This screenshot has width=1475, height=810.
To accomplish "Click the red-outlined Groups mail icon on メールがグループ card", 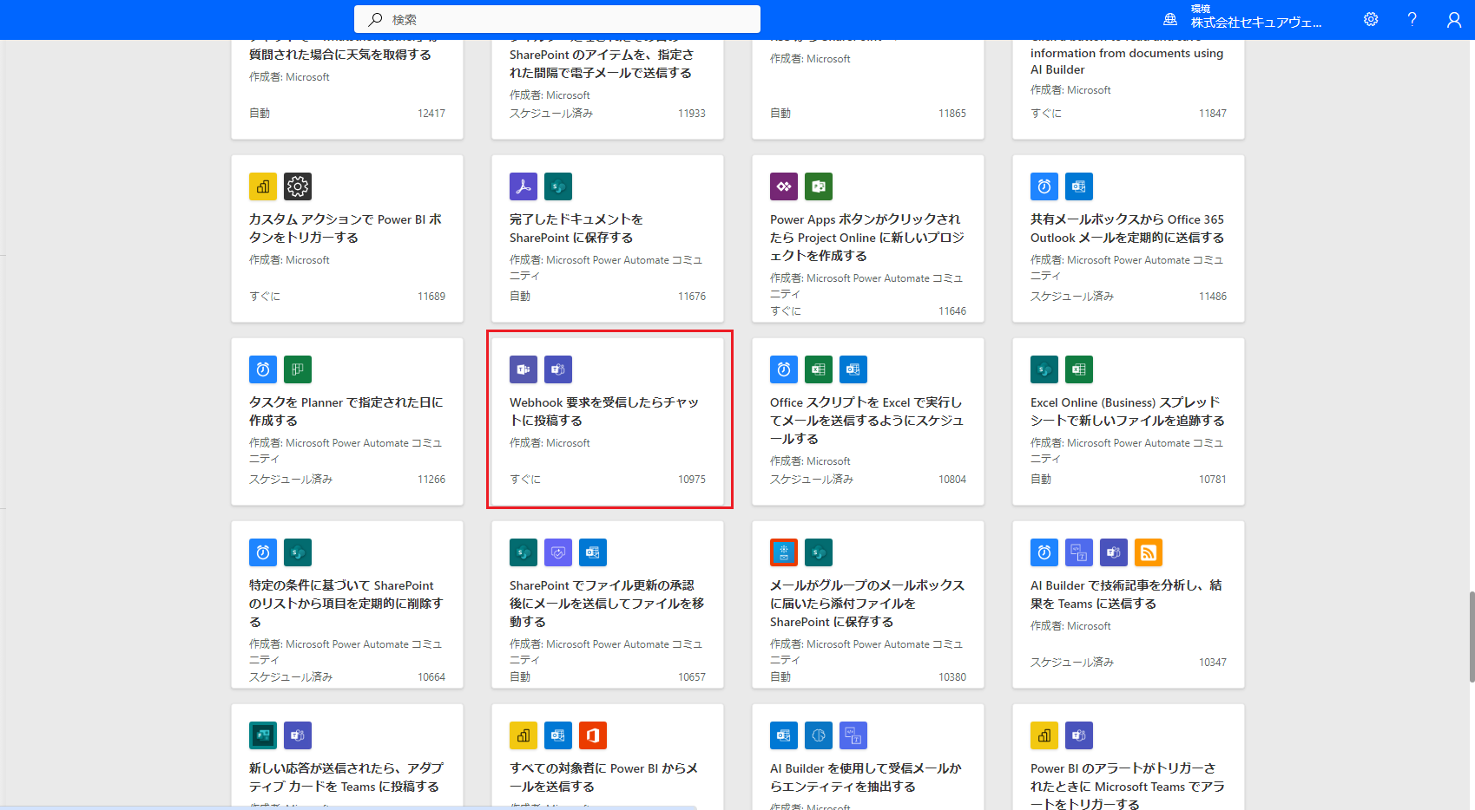I will [784, 552].
